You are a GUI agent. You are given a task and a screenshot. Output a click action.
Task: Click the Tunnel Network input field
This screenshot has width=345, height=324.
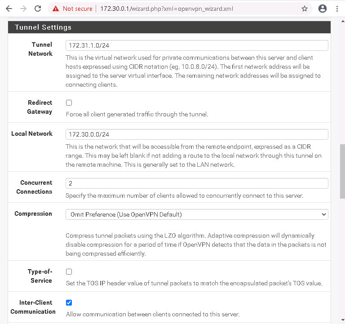[x=197, y=45]
